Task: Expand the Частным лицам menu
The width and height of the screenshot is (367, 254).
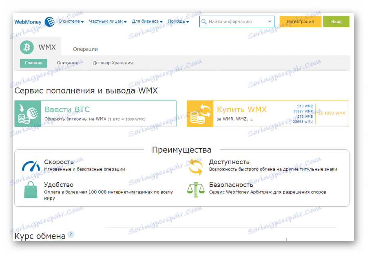Action: 108,21
